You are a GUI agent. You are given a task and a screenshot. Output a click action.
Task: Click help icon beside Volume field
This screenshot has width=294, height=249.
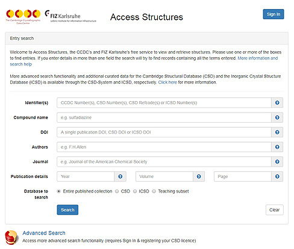(199, 176)
